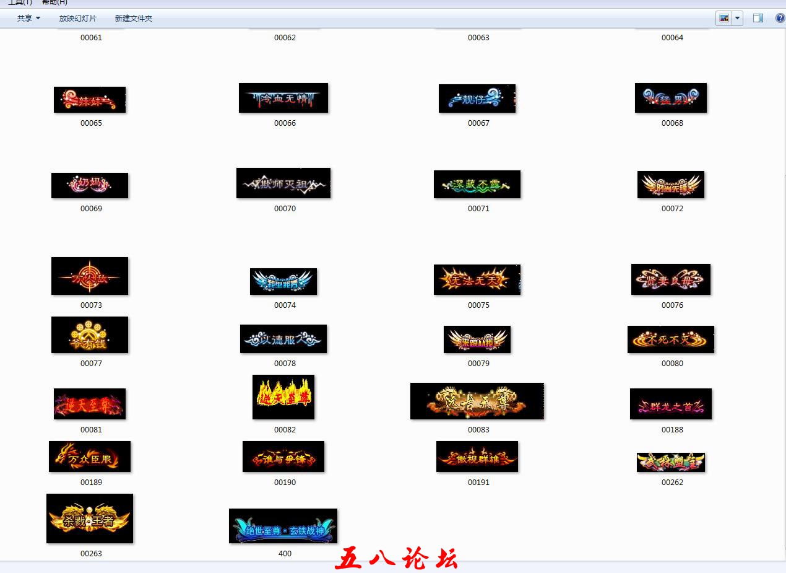Viewport: 786px width, 573px height.
Task: Click the 00082 flame text thumbnail
Action: (x=283, y=397)
